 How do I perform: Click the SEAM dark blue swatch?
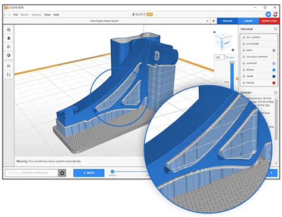coord(274,76)
